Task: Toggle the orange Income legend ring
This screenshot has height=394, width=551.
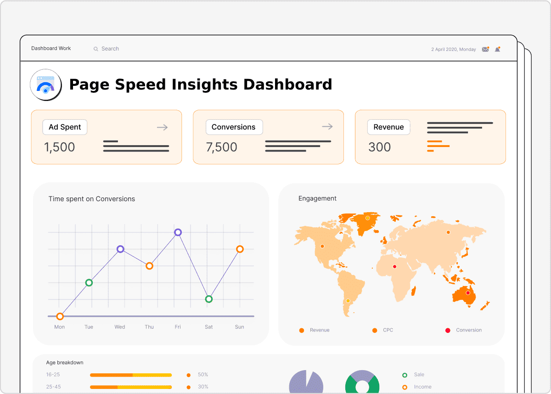Action: (x=405, y=387)
